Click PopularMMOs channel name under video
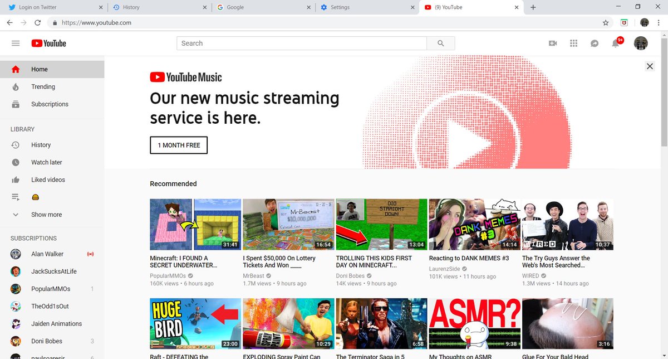 point(168,276)
